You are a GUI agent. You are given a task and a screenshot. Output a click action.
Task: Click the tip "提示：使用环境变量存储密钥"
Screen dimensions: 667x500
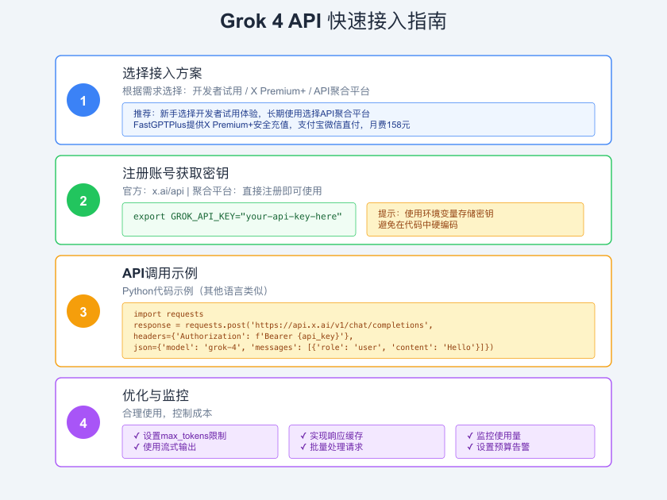coord(436,213)
